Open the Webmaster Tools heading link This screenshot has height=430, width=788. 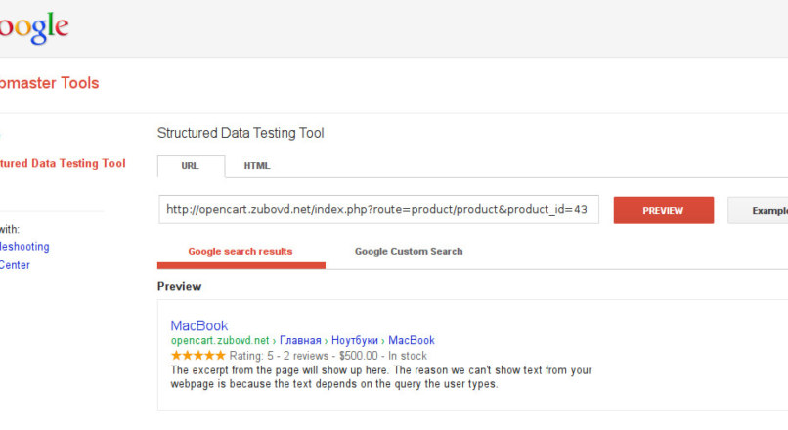coord(49,83)
